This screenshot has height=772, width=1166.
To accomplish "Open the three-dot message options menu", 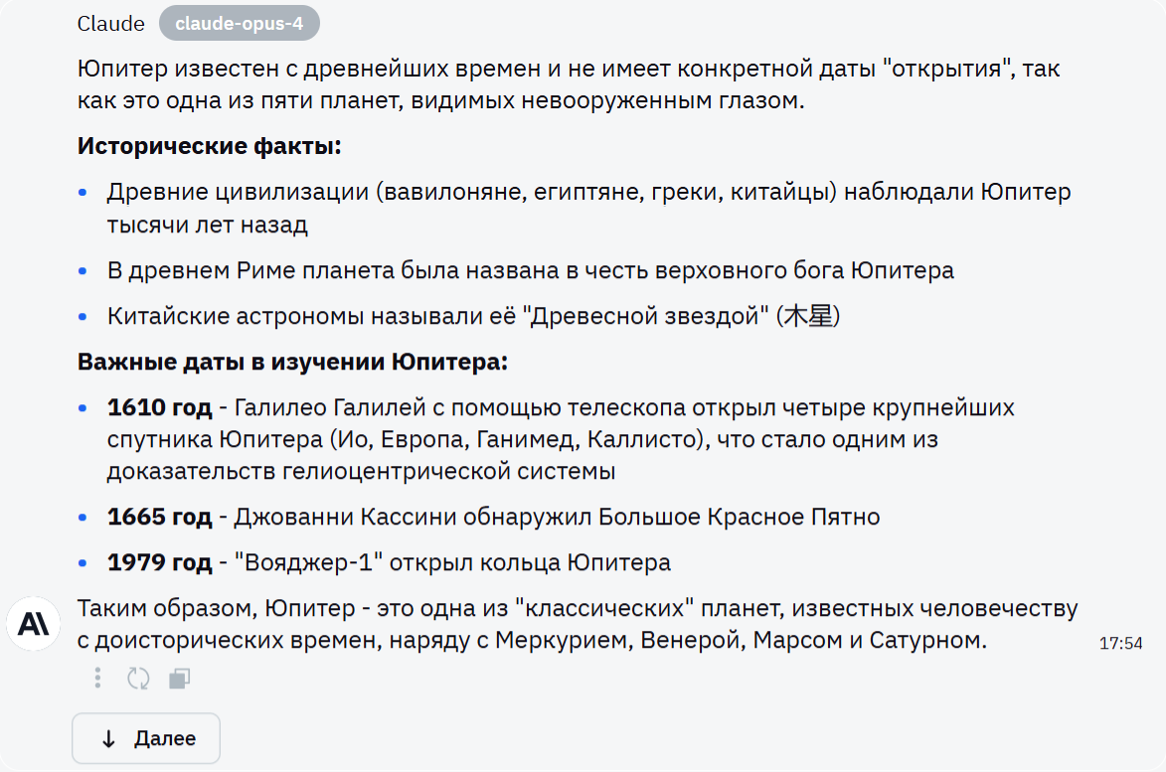I will coord(97,679).
